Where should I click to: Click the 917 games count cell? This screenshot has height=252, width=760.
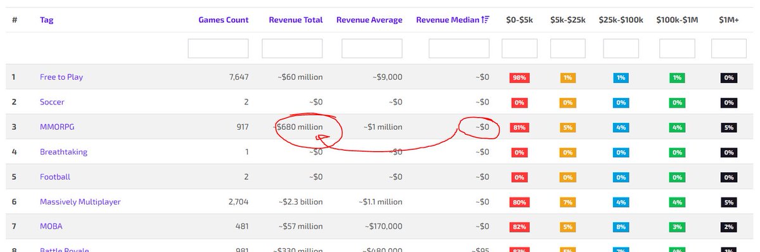242,127
